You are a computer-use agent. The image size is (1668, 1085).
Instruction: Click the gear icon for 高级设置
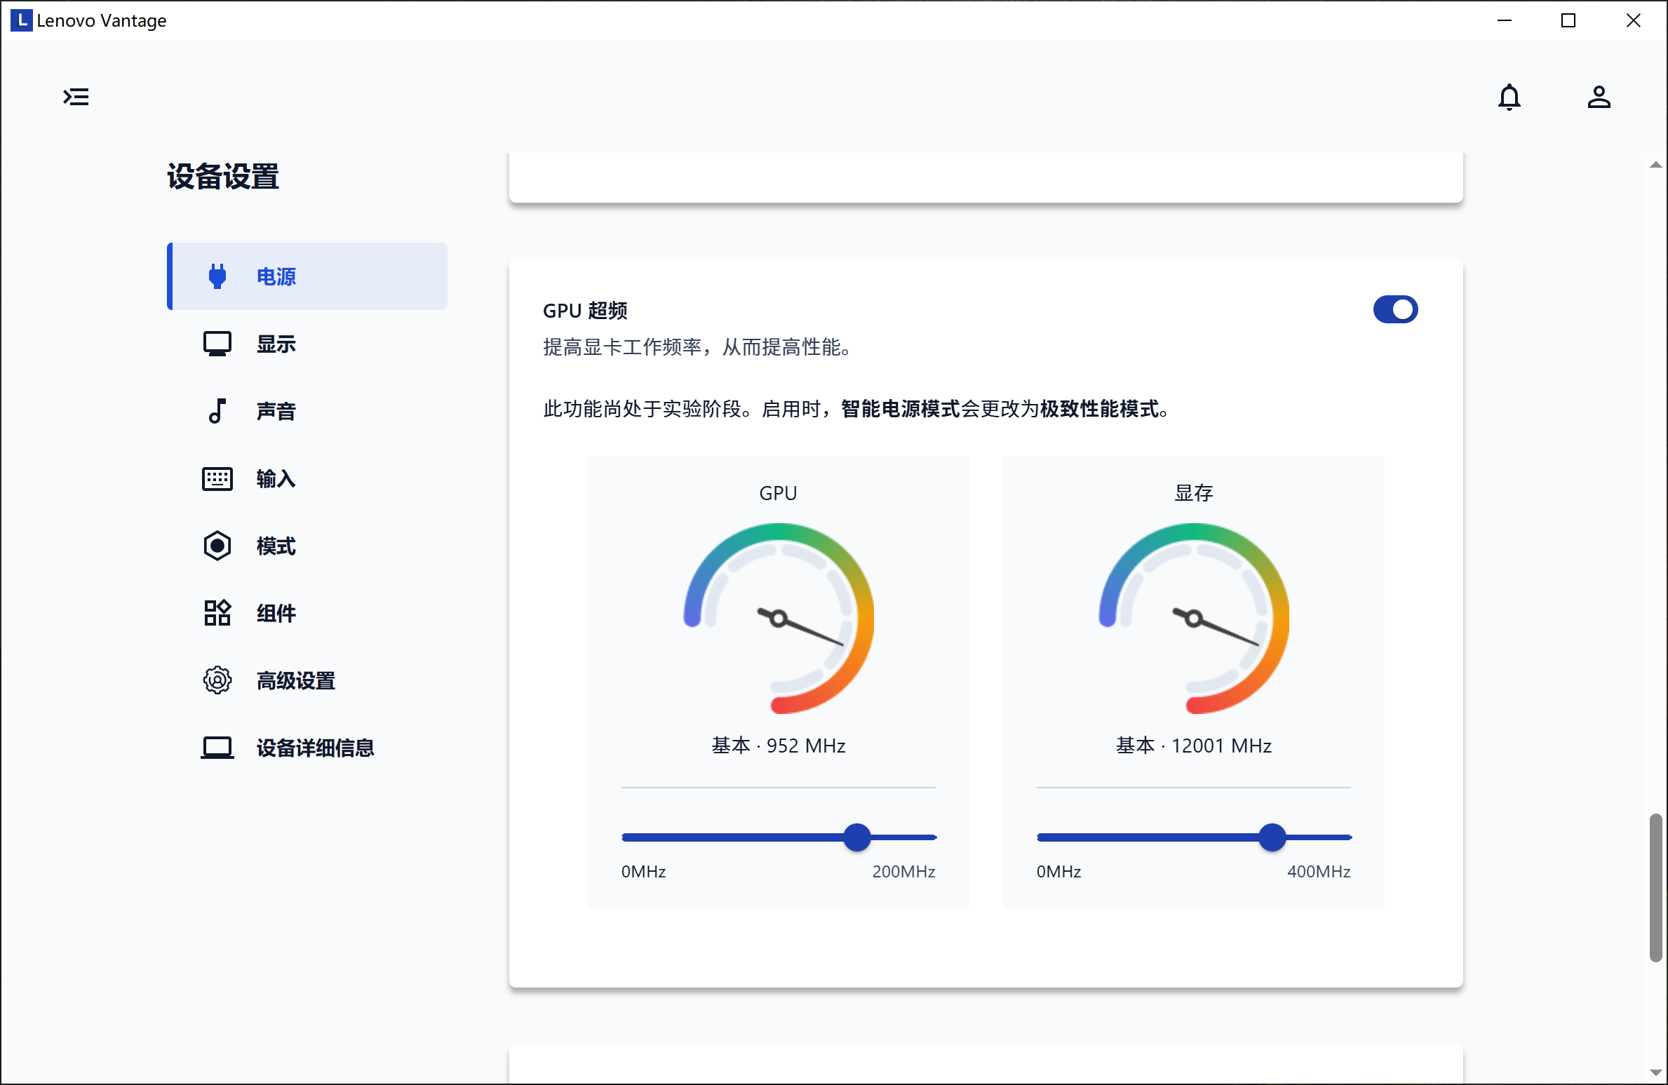pyautogui.click(x=217, y=680)
